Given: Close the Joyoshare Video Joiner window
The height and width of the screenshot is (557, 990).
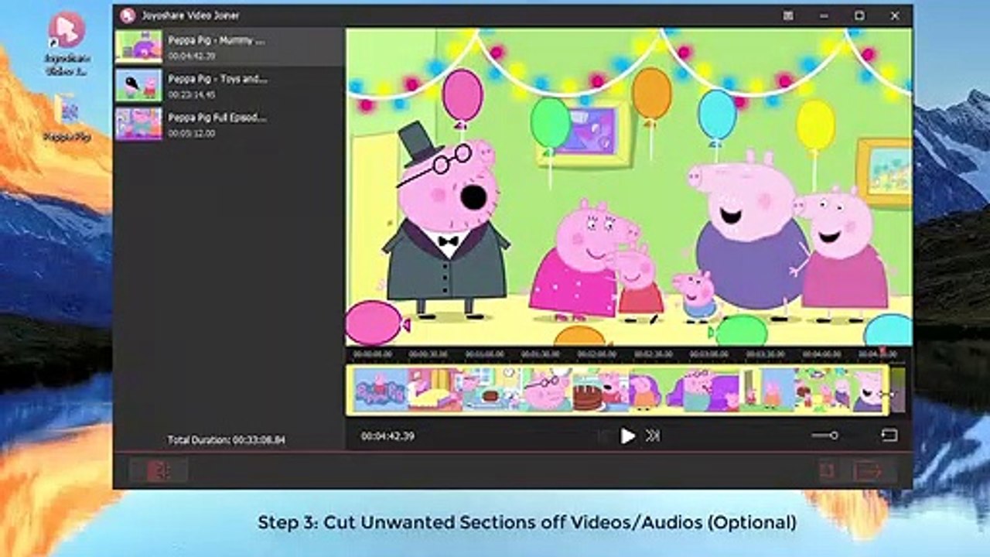Looking at the screenshot, I should [x=895, y=15].
